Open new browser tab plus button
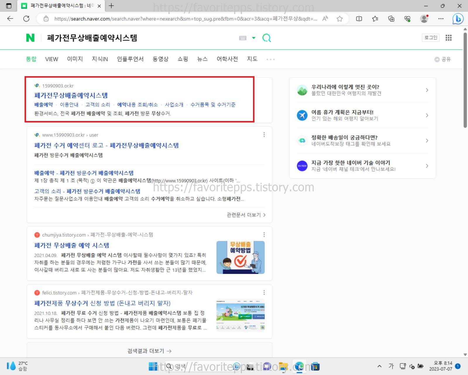The height and width of the screenshot is (375, 468). point(111,6)
